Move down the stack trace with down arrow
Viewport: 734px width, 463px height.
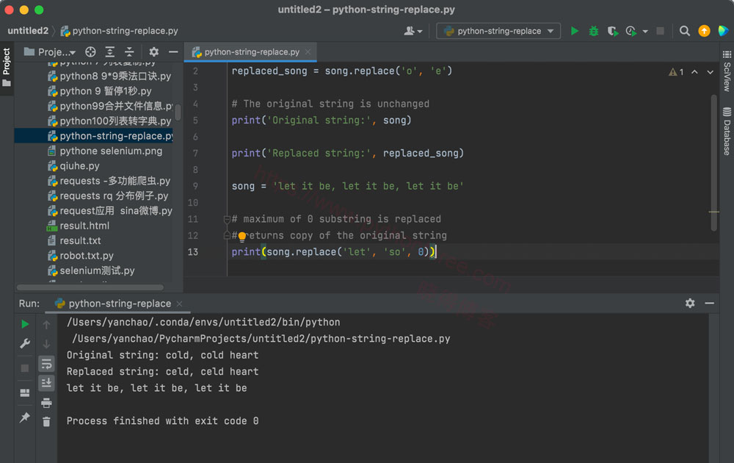46,344
